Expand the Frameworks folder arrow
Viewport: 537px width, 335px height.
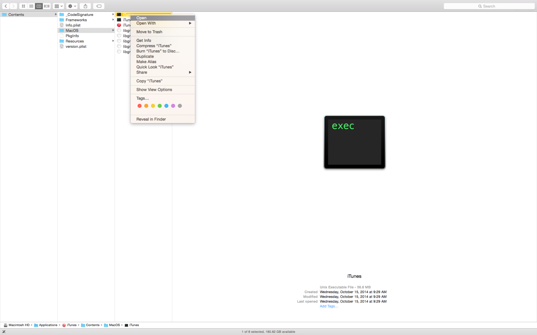click(113, 20)
